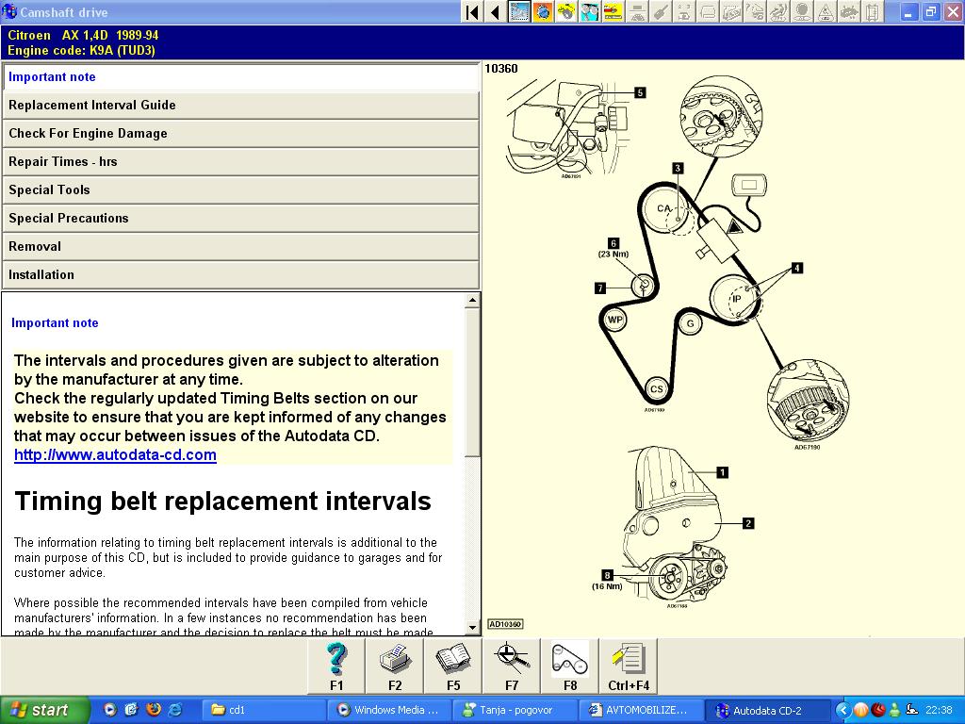The height and width of the screenshot is (724, 965).
Task: Click the text pane vertical scrollbar thumb
Action: 472,382
